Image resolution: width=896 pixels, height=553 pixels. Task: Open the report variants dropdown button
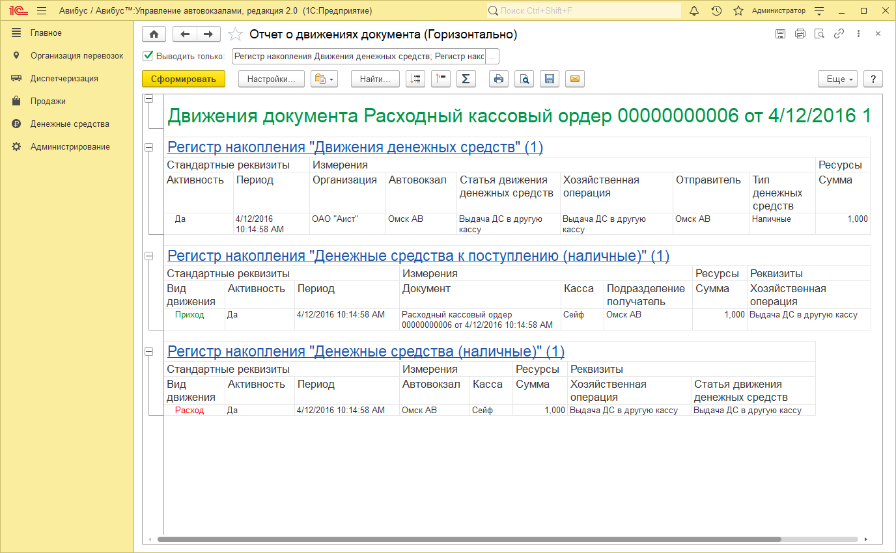tap(324, 79)
